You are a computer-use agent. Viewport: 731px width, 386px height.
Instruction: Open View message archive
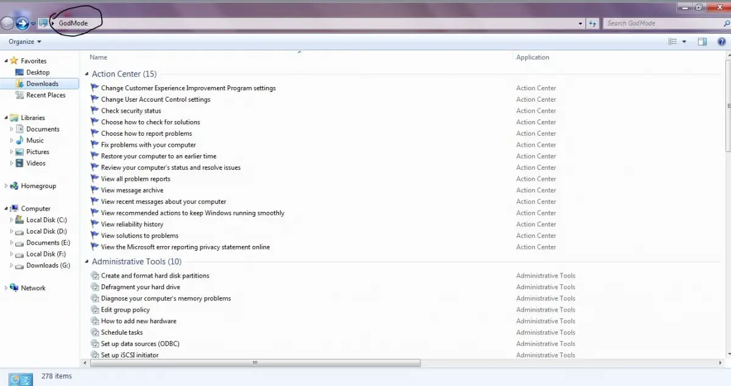pyautogui.click(x=132, y=190)
